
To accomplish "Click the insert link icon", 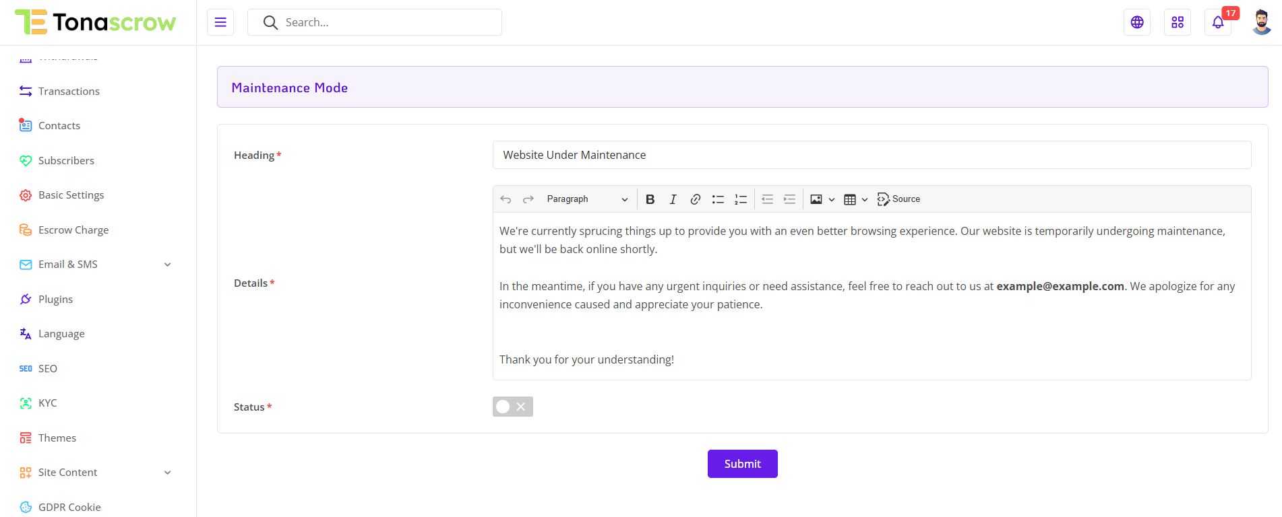I will pos(695,199).
